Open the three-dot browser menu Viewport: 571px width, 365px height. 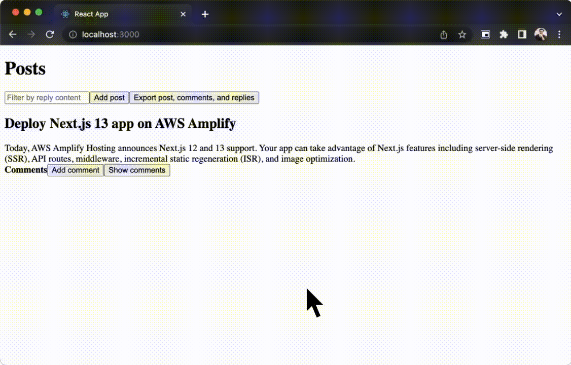[x=559, y=34]
